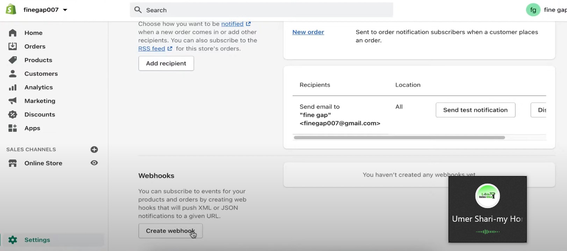Click the Products tag icon

[13, 60]
